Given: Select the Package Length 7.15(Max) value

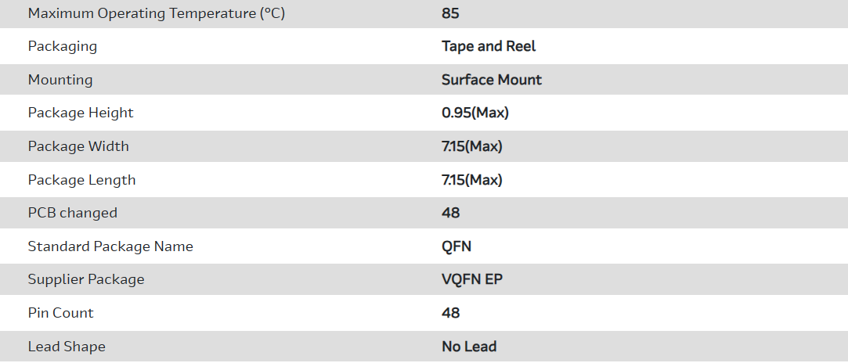Looking at the screenshot, I should click(472, 180).
